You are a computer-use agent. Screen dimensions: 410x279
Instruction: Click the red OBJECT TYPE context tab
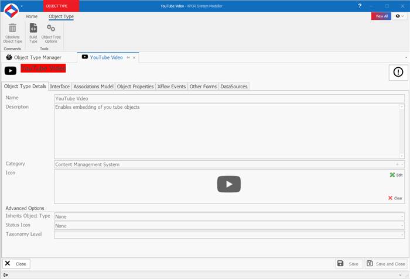point(61,6)
